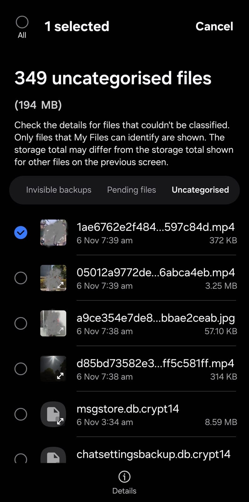Tap the d85bd73582e3...ff5c581ff.mp4 file name

(x=155, y=363)
